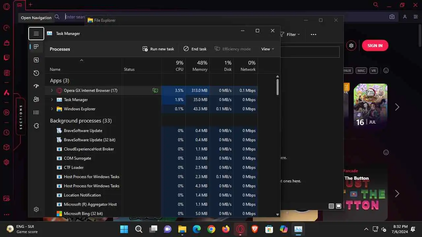Image resolution: width=422 pixels, height=237 pixels.
Task: Open the Processes page in Task Manager sidebar
Action: tap(36, 47)
